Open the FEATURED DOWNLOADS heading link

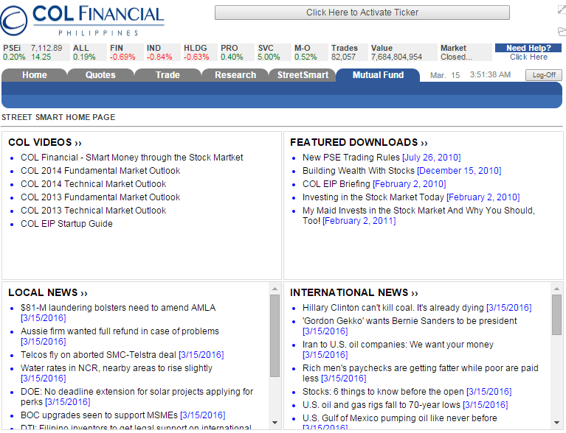pyautogui.click(x=359, y=142)
